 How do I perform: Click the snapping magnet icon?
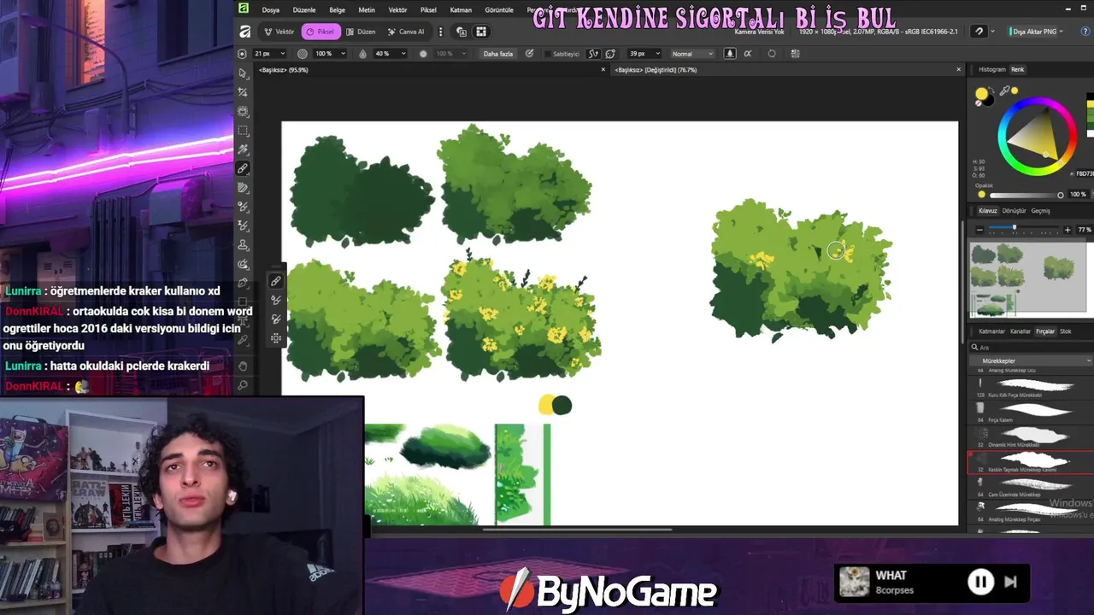[x=979, y=32]
